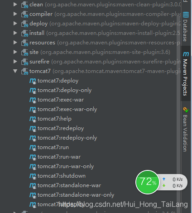Select the tomcat7:redeploy goal
This screenshot has width=192, height=213.
pos(61,128)
